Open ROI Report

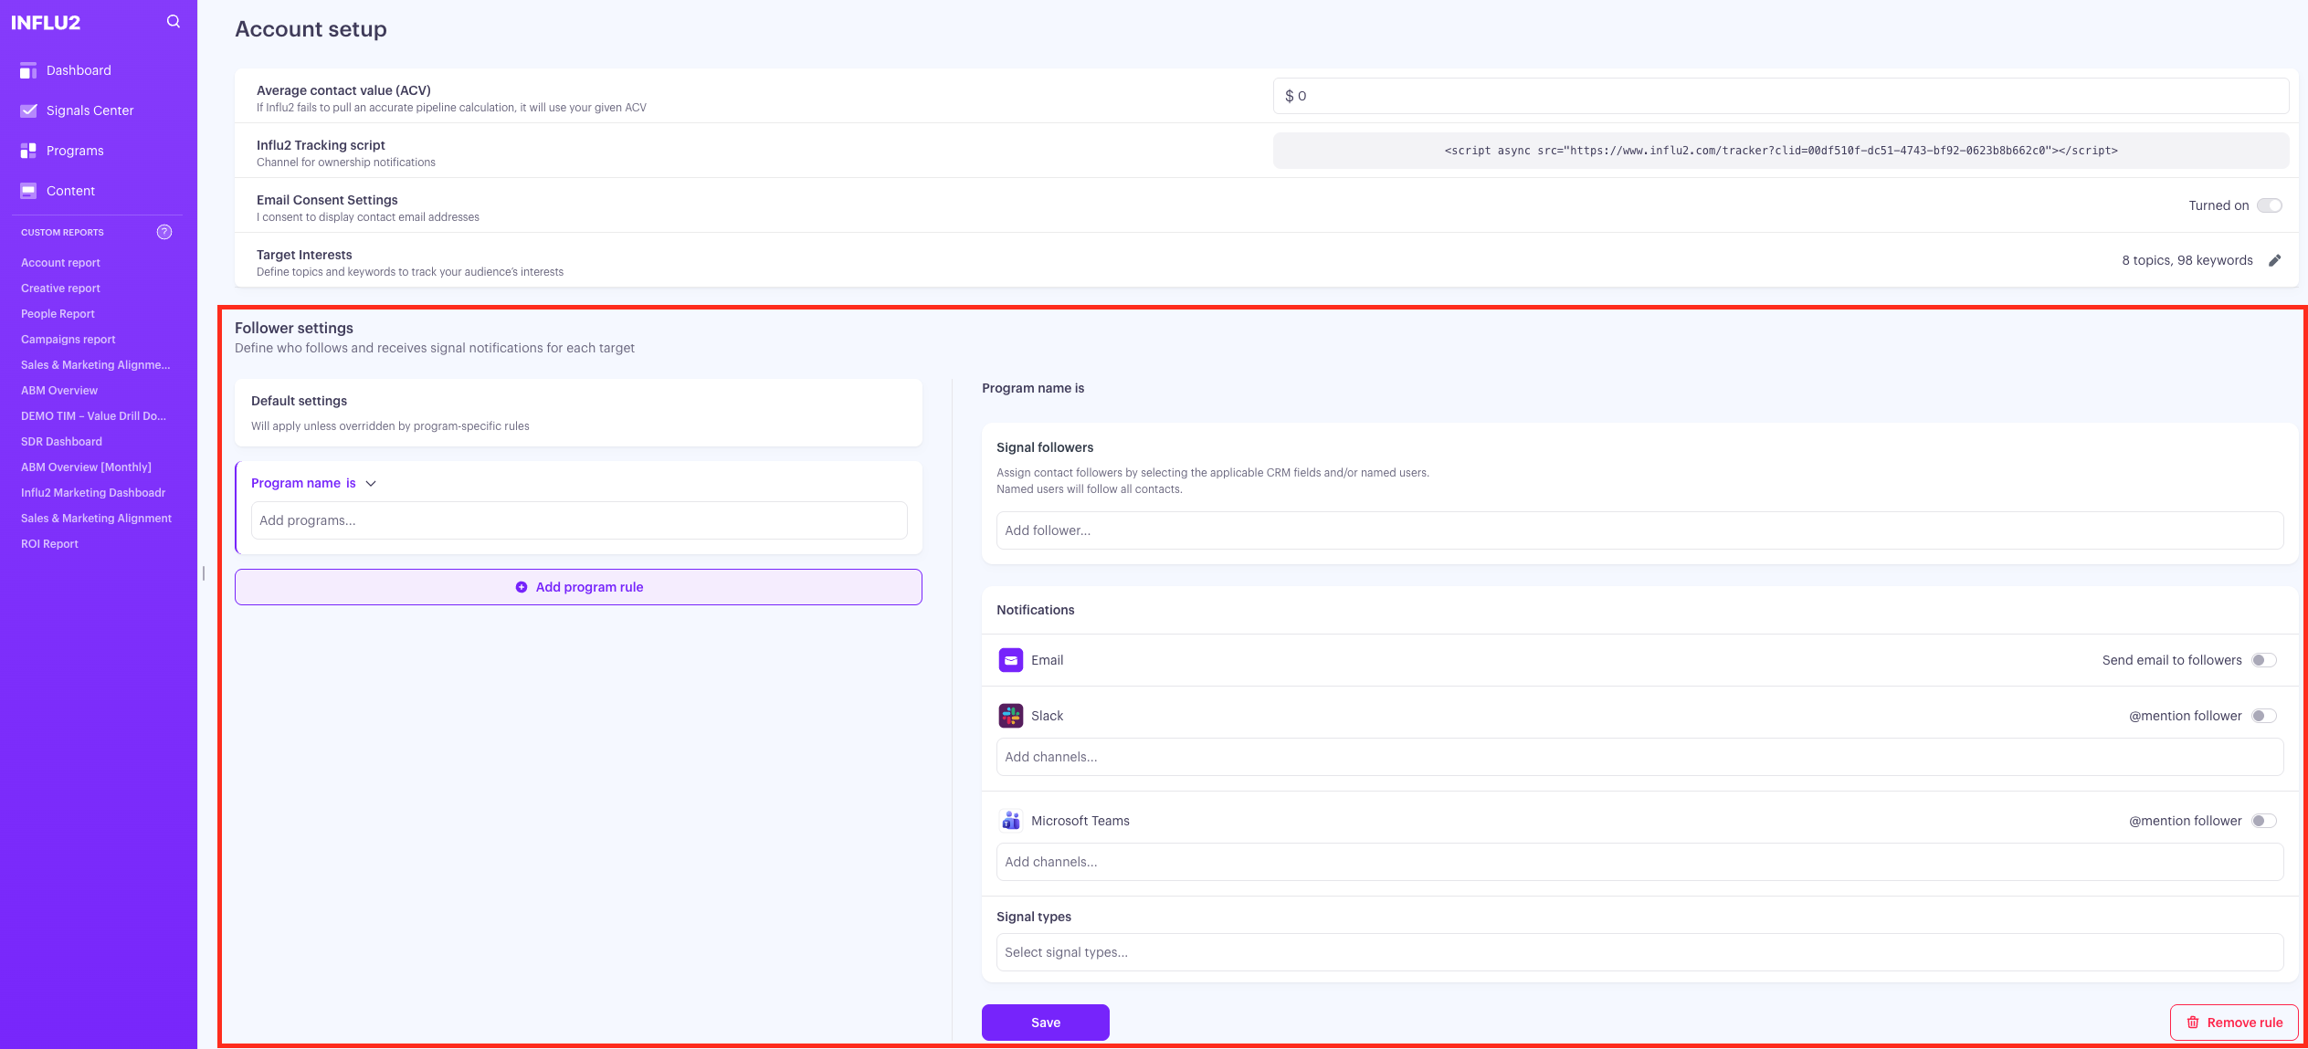pos(49,544)
